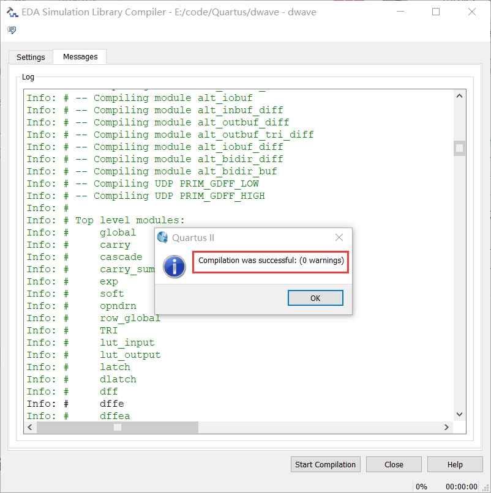Select the 'row_global' module log line
This screenshot has height=493, width=491.
94,319
